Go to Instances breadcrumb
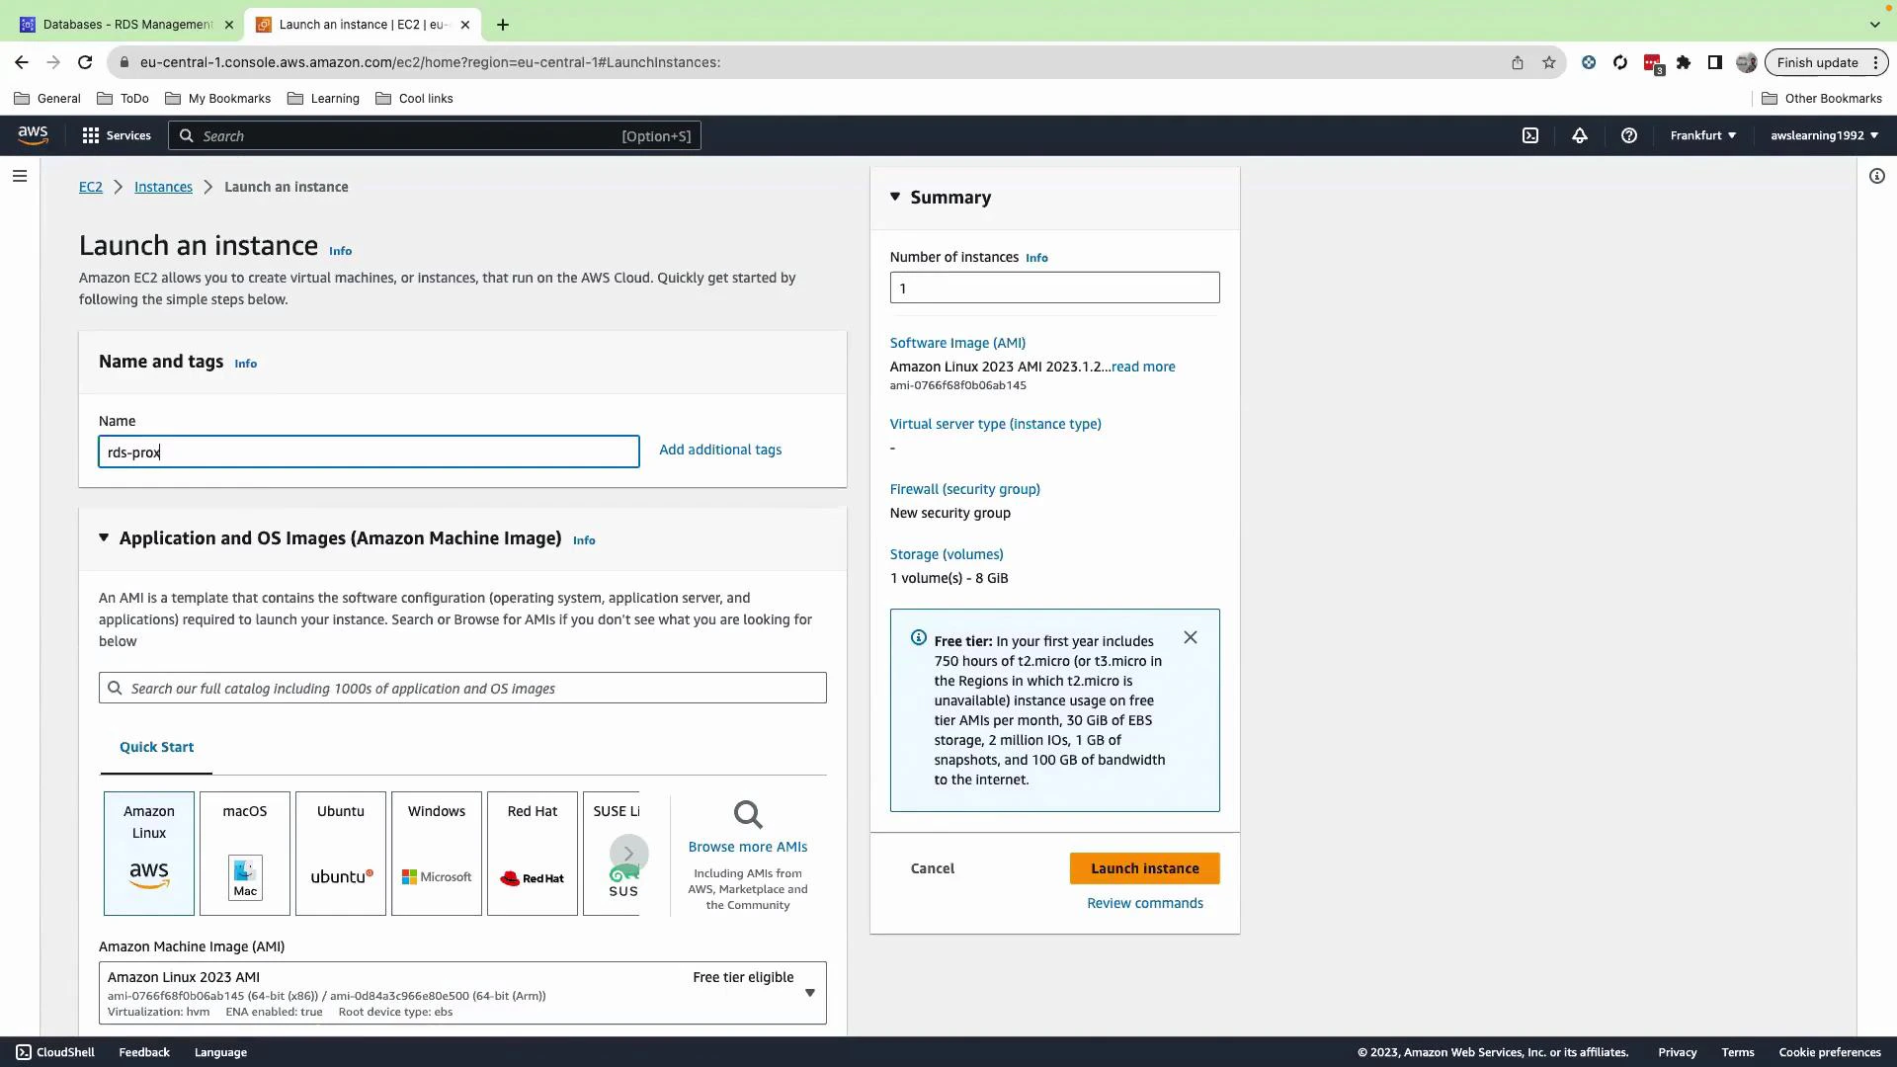 163,187
